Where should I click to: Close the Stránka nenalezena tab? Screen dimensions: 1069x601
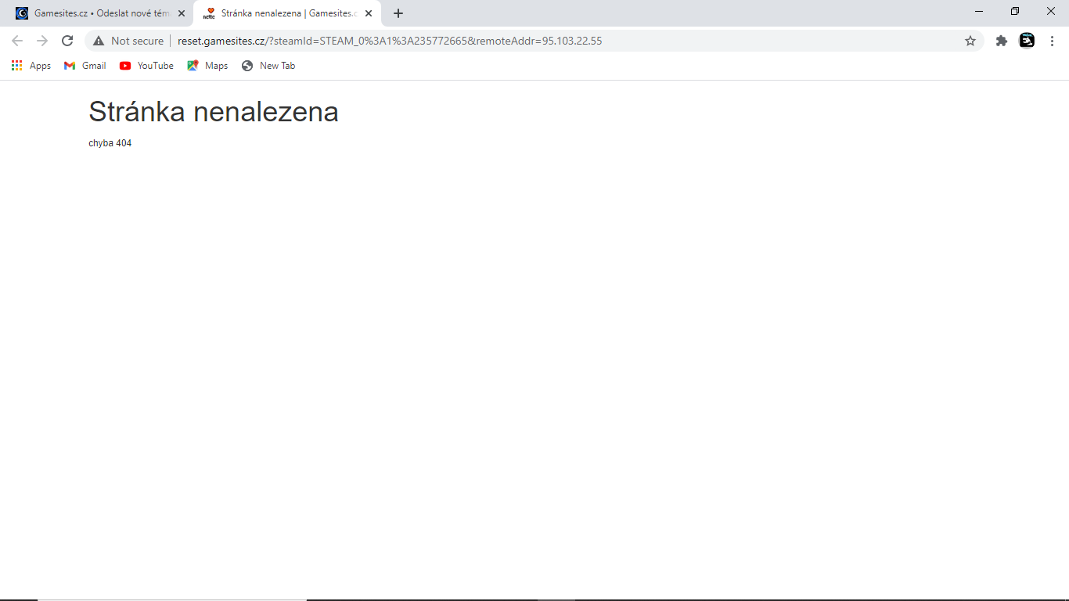click(x=369, y=13)
